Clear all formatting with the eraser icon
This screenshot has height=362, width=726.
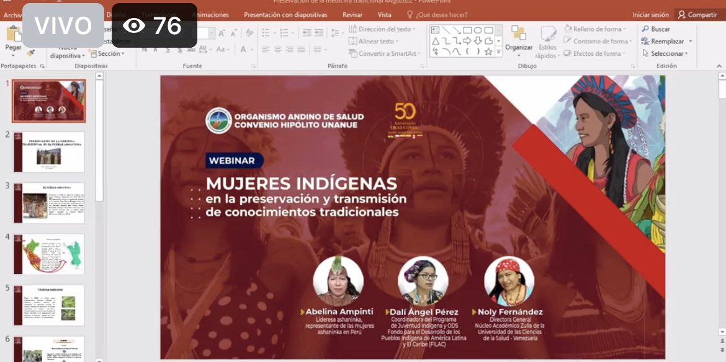point(249,33)
